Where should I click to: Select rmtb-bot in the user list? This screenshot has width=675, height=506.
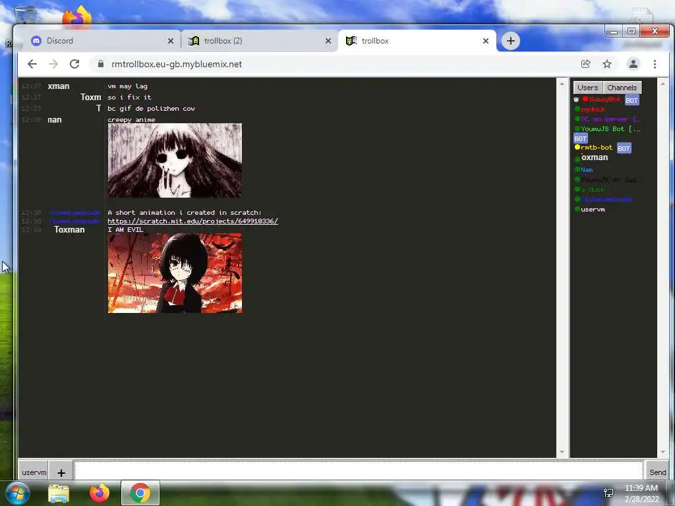click(x=596, y=148)
